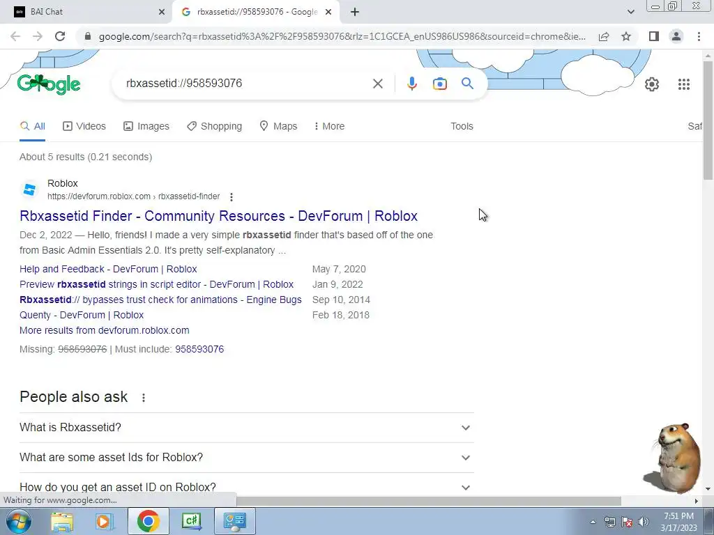Close the BAI Chat tab
The image size is (714, 535).
pyautogui.click(x=162, y=12)
